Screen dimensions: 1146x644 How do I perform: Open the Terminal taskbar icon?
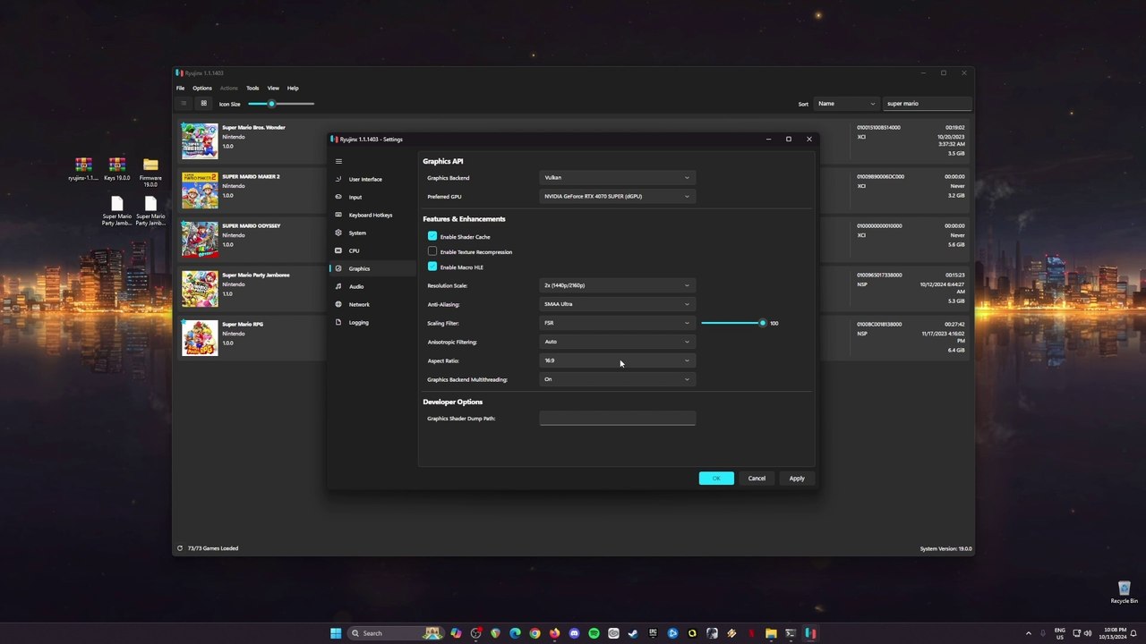(790, 633)
